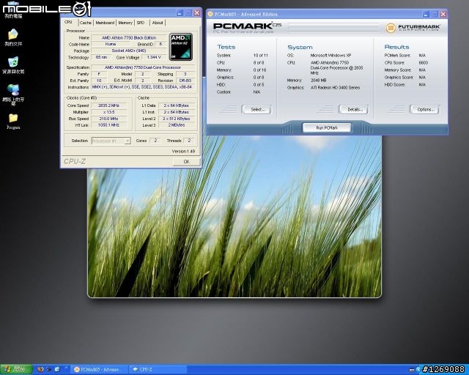Image resolution: width=469 pixels, height=375 pixels.
Task: Click the Instructions field in CPU-Z
Action: 143,87
